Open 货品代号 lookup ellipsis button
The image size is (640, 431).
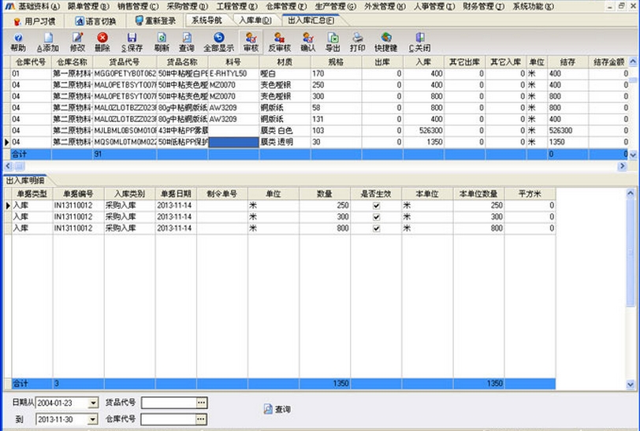[x=202, y=403]
